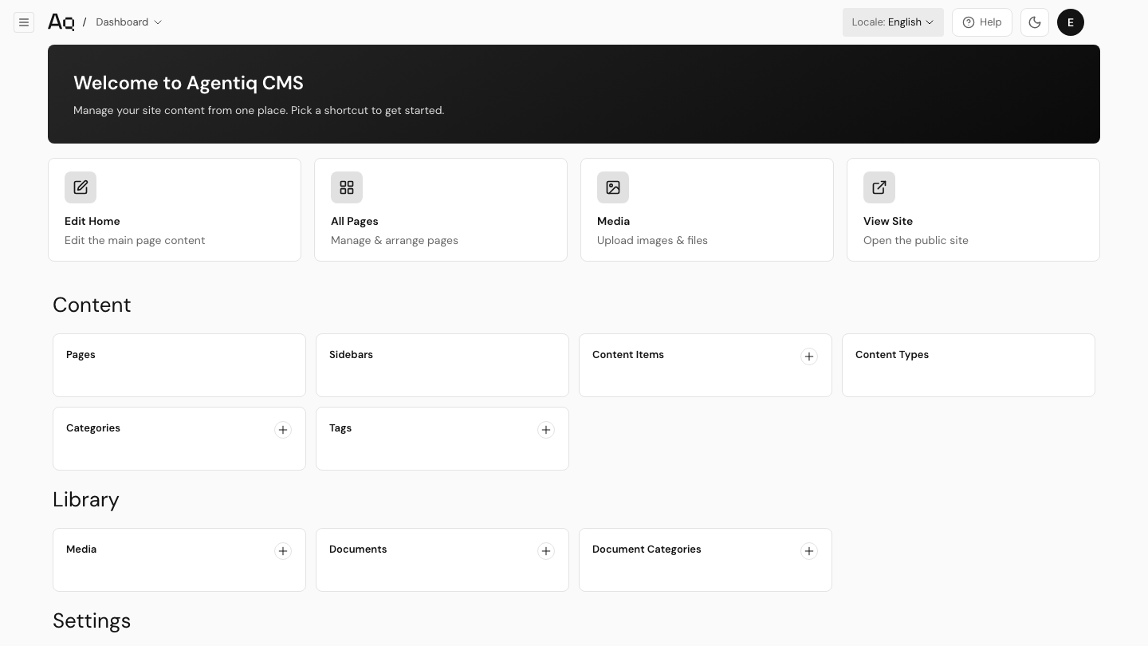The width and height of the screenshot is (1148, 646).
Task: Open the Content Types card
Action: pos(969,365)
